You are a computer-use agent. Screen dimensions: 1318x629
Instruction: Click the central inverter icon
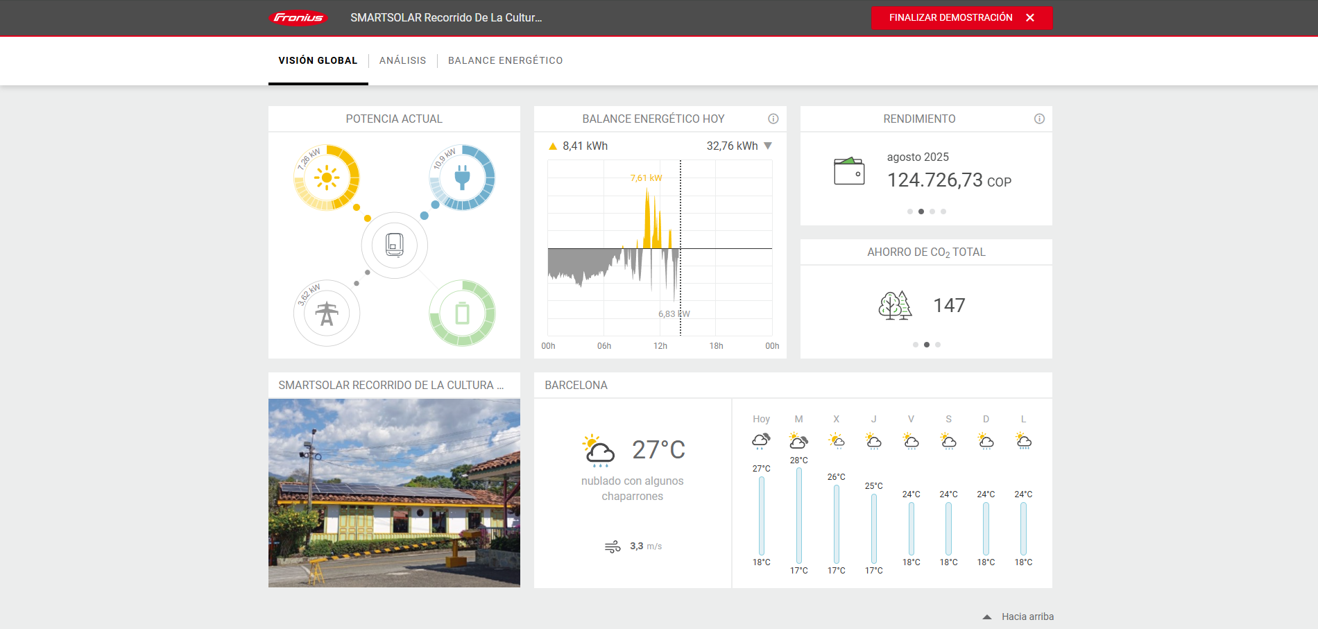tap(394, 245)
